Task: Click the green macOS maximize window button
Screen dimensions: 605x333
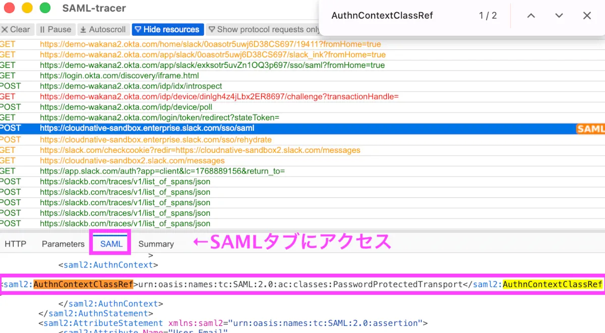Action: 45,8
